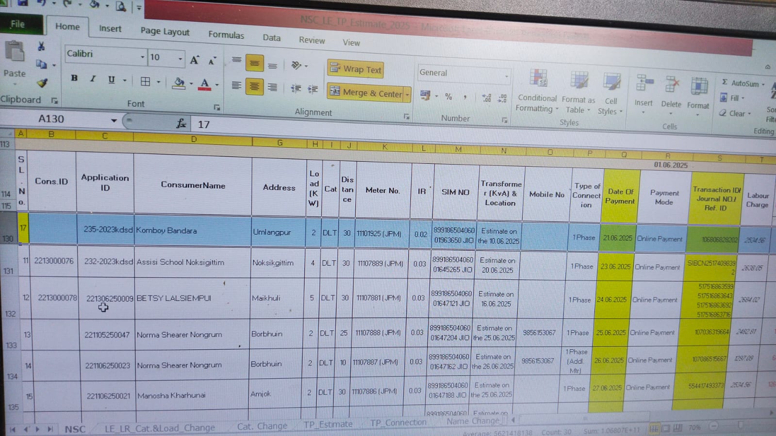
Task: Click the Insert Function fx icon
Action: 181,124
